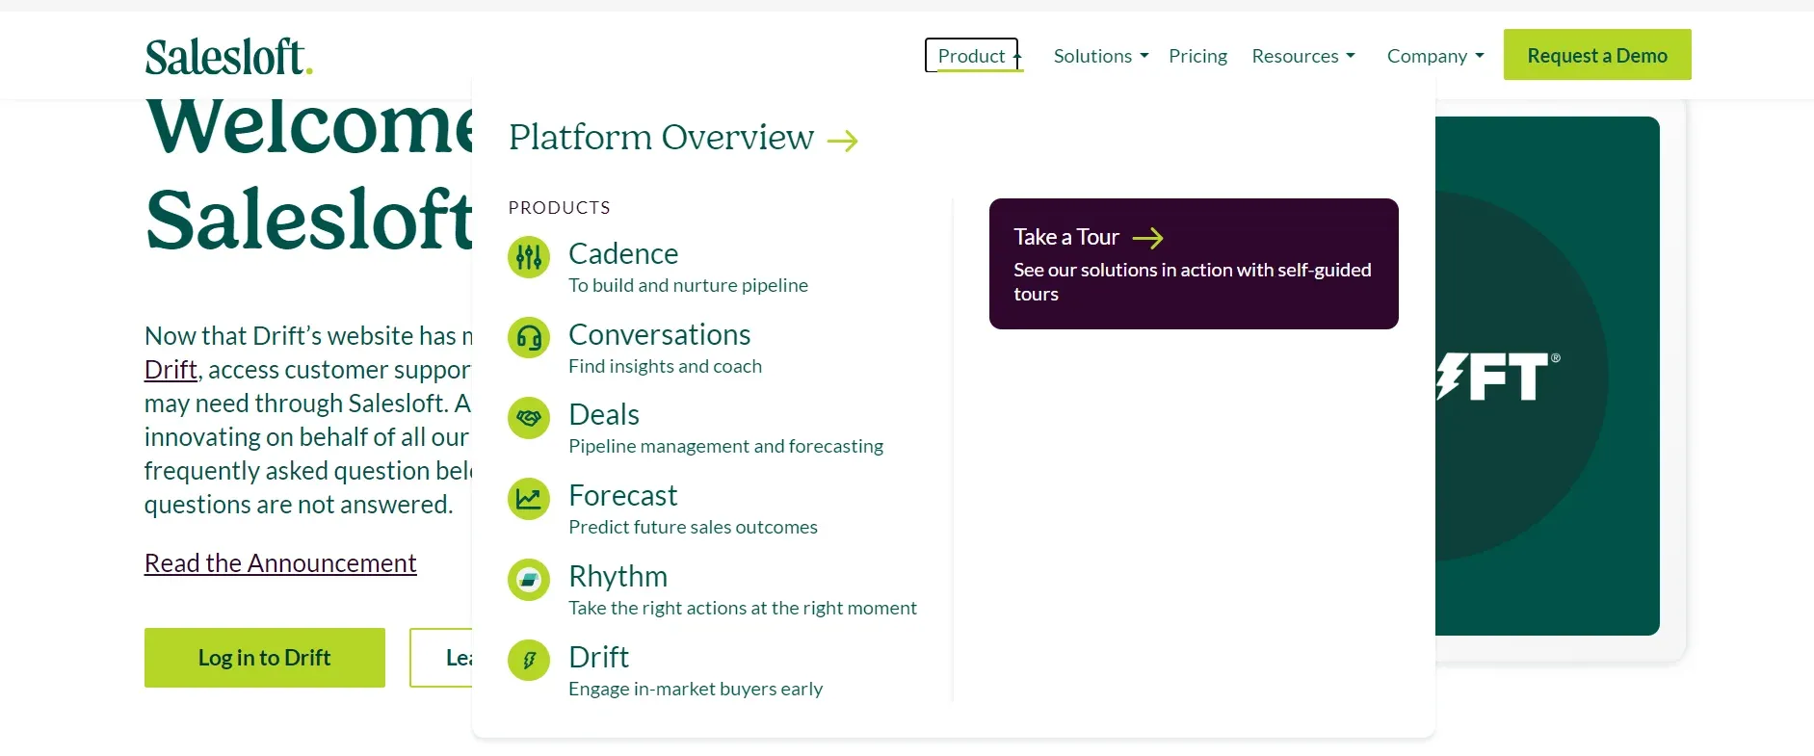Image resolution: width=1814 pixels, height=756 pixels.
Task: Expand the Resources dropdown
Action: (x=1303, y=56)
